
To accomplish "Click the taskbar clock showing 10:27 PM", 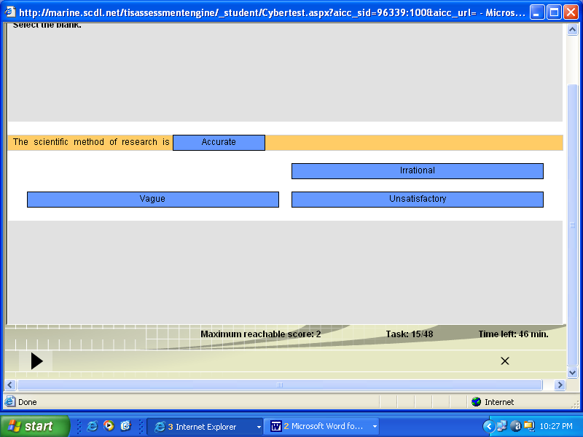I will pyautogui.click(x=556, y=426).
